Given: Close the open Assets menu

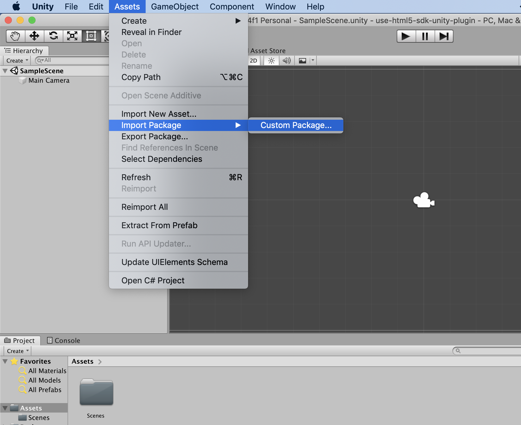Looking at the screenshot, I should click(127, 7).
